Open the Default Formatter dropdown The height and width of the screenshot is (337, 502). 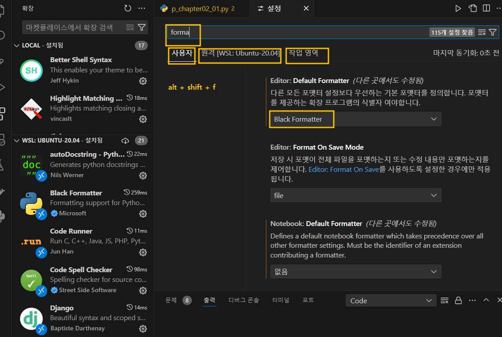click(x=356, y=119)
